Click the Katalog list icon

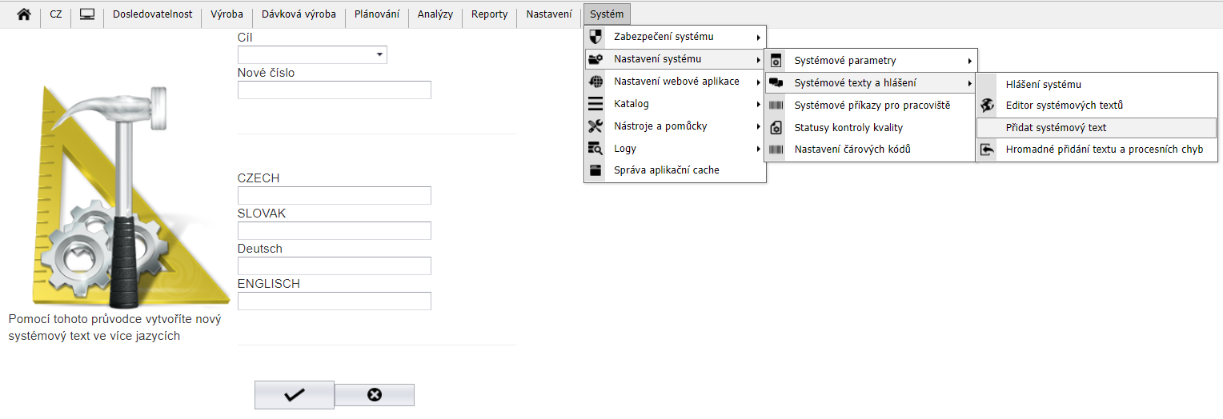[595, 104]
